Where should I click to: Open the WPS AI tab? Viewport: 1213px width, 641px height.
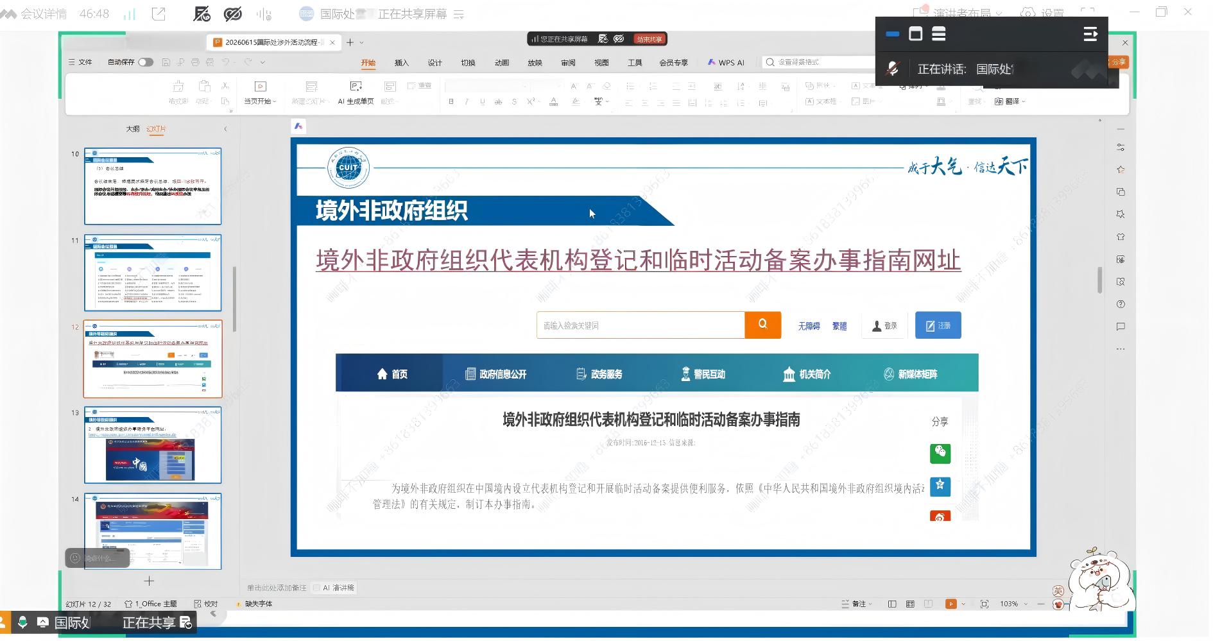[x=726, y=63]
